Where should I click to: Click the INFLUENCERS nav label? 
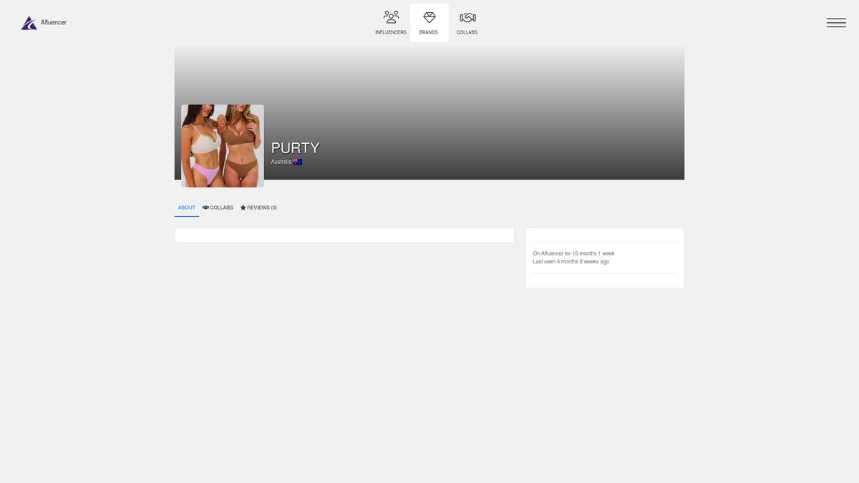[x=391, y=33]
